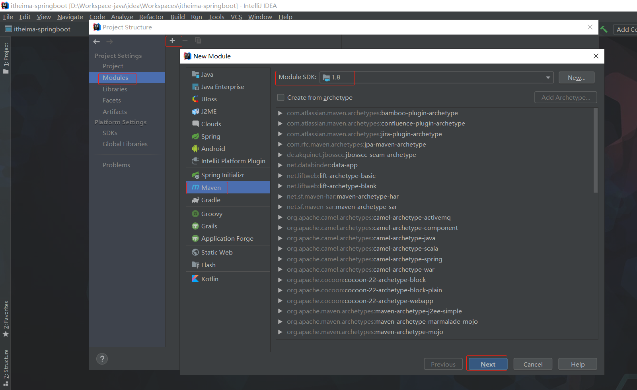Click the New... SDK button

pyautogui.click(x=577, y=77)
